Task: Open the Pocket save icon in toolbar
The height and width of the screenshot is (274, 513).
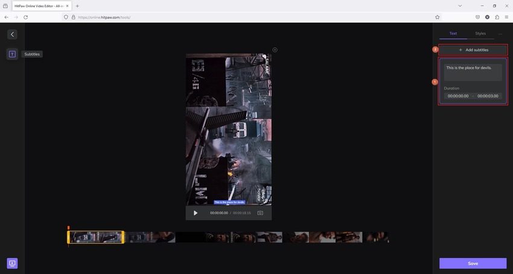Action: 477,17
